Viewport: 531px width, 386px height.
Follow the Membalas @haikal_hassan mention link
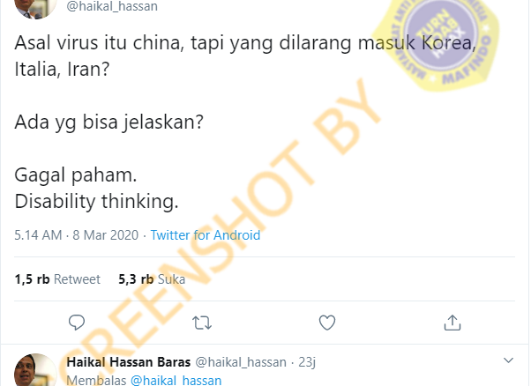[x=176, y=380]
